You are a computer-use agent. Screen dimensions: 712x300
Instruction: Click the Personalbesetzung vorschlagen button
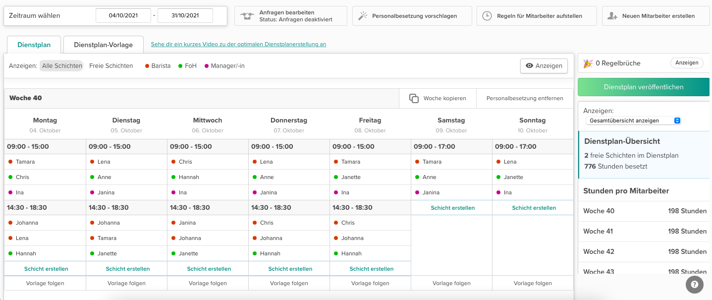412,16
